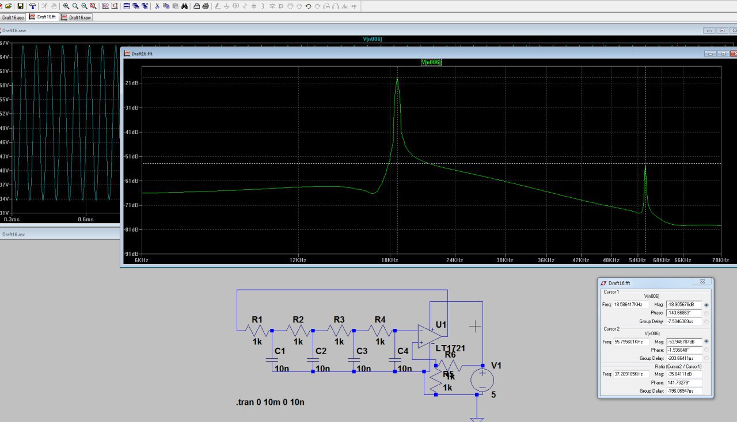This screenshot has width=737, height=422.
Task: Click the Cursor 2 Group Delay value field
Action: 684,358
